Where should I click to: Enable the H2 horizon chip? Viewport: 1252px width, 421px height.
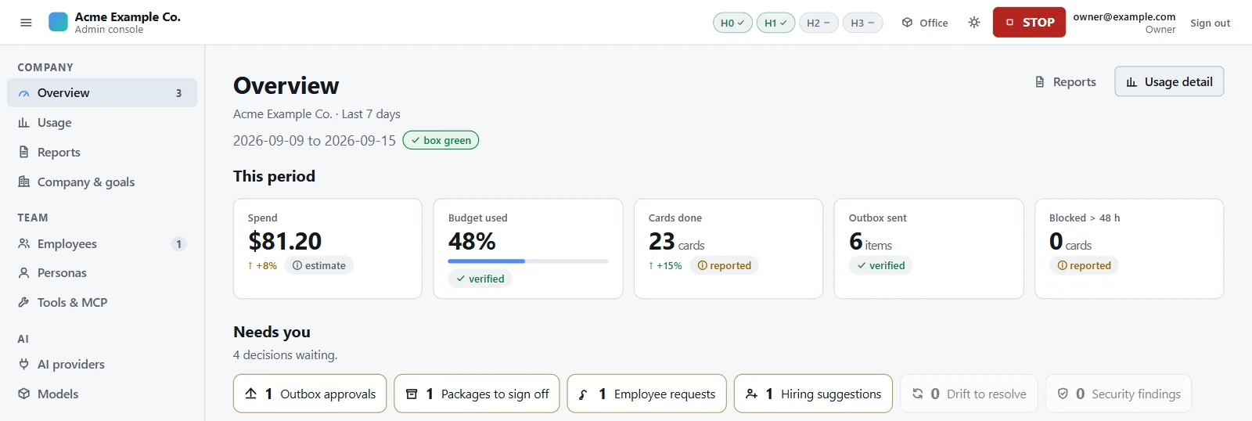[x=818, y=23]
